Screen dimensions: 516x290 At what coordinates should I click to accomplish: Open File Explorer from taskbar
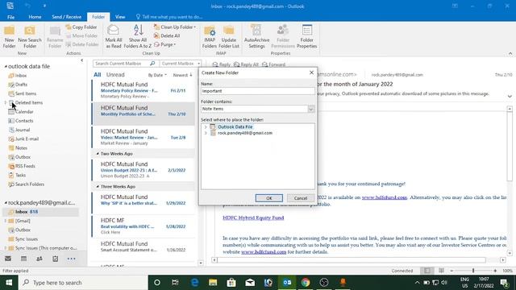click(213, 283)
